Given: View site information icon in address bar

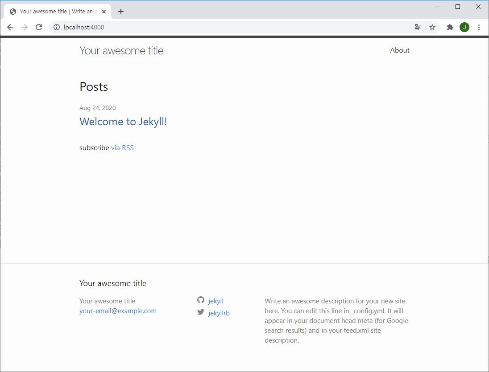Looking at the screenshot, I should click(x=57, y=27).
